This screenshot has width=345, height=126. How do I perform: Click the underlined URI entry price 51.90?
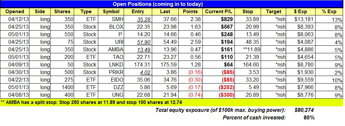point(144,42)
